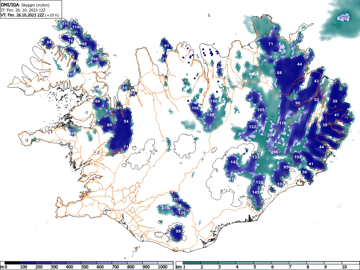The width and height of the screenshot is (360, 270).
Task: Click the teal swatch between km 5 and 6
Action: click(x=262, y=263)
